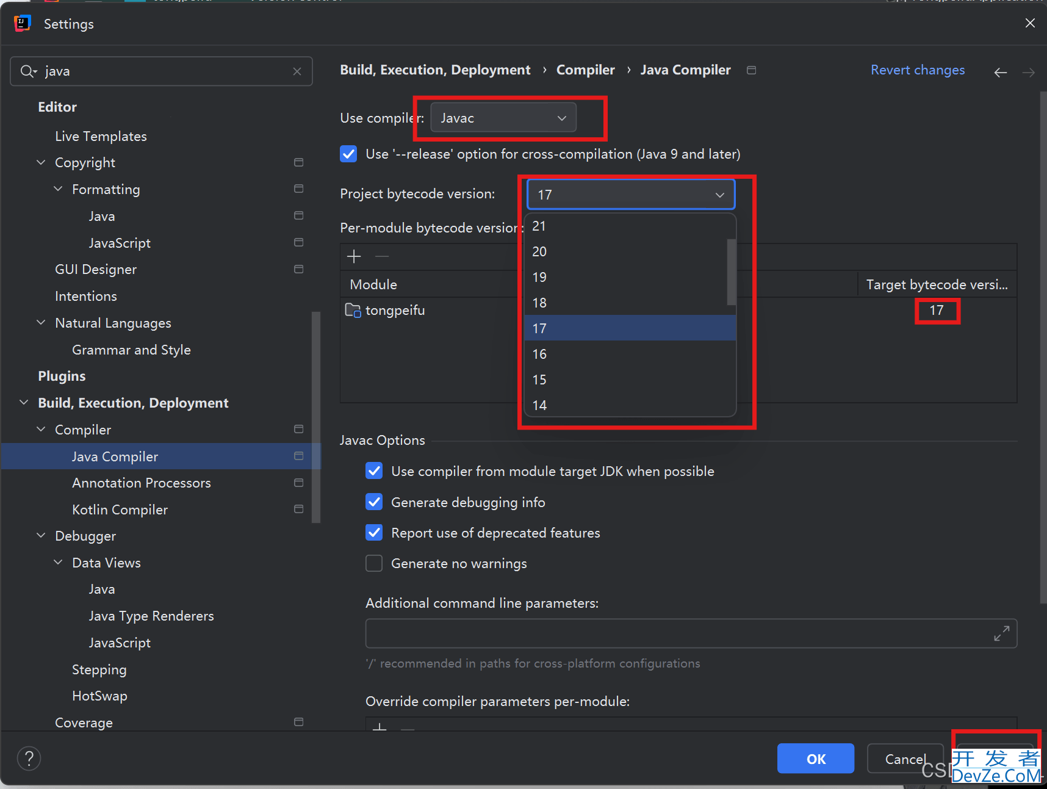Viewport: 1047px width, 789px height.
Task: Open Kotlin Compiler settings
Action: [120, 510]
